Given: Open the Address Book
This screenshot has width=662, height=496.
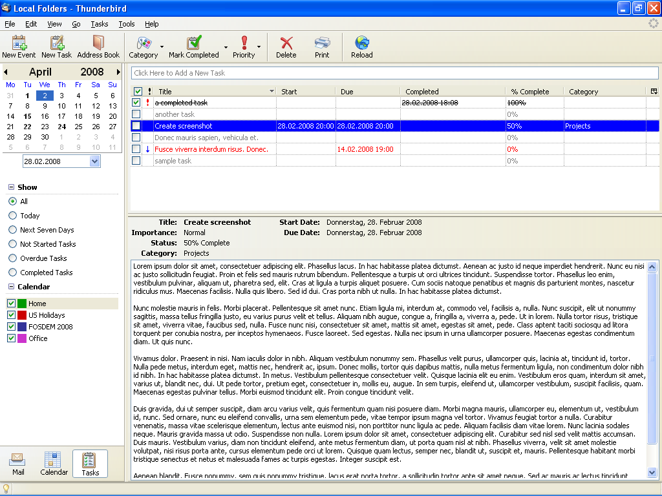Looking at the screenshot, I should pyautogui.click(x=98, y=43).
